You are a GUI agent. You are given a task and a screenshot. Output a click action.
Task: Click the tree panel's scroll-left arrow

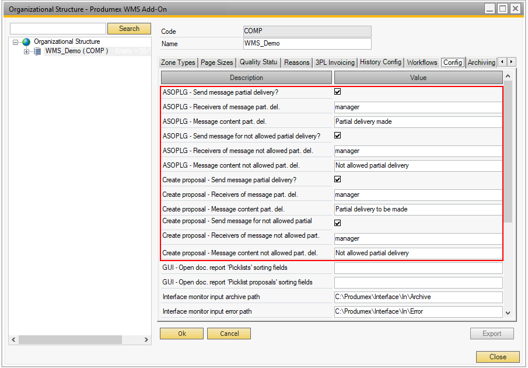tap(13, 339)
